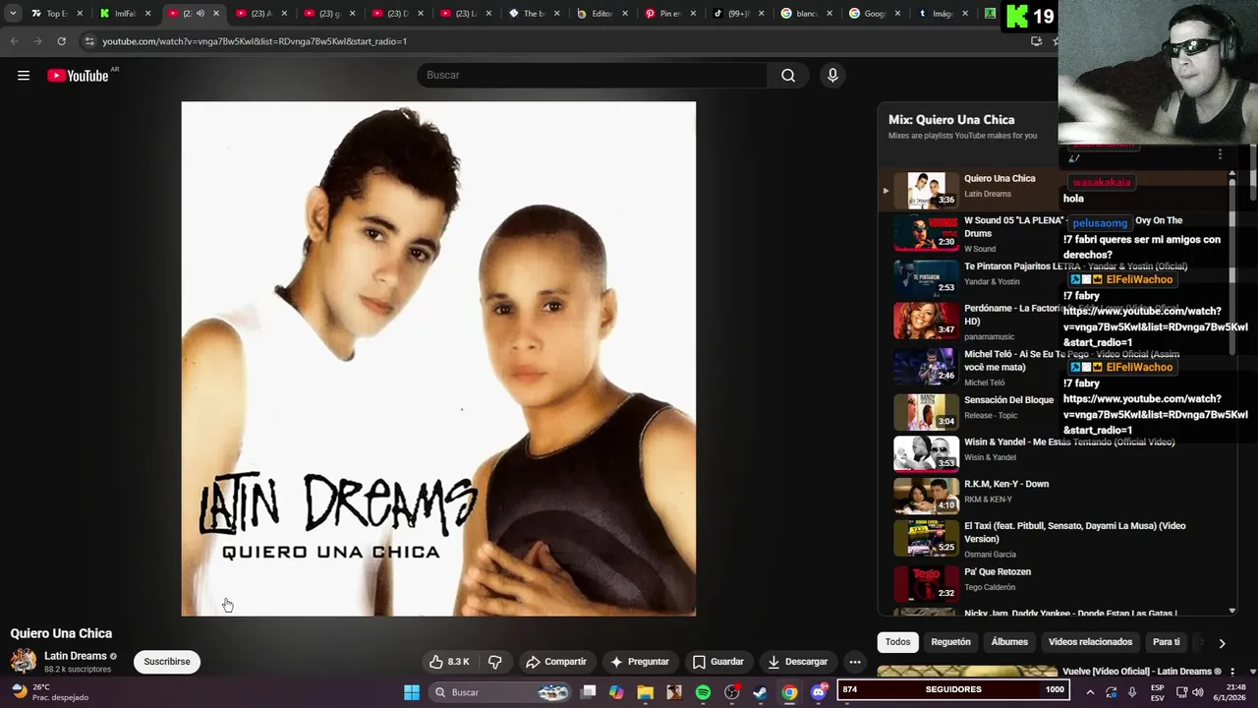The image size is (1258, 708).
Task: Show more filter chips with right arrow
Action: tap(1222, 643)
